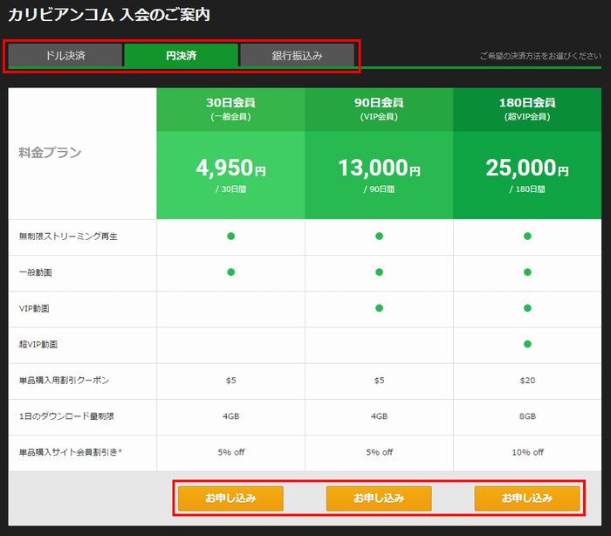Click the 180日会員 (超VIP会員) header
This screenshot has width=611, height=536.
pos(527,108)
